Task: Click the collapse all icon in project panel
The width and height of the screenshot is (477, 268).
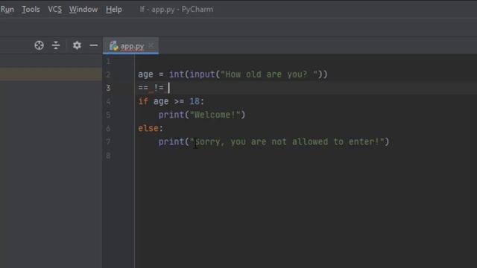Action: coord(56,45)
